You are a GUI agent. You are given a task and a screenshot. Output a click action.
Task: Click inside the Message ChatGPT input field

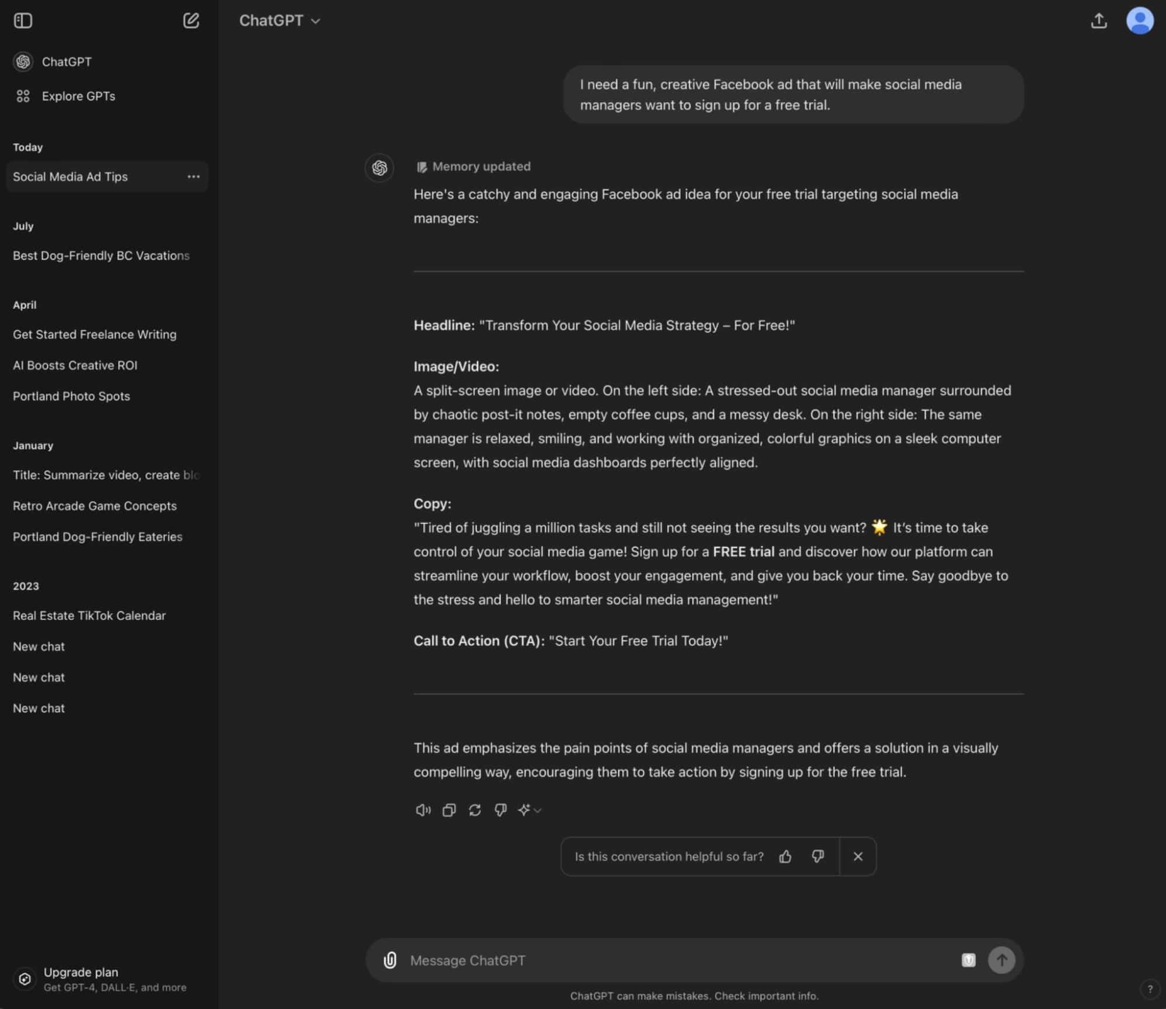pos(642,960)
